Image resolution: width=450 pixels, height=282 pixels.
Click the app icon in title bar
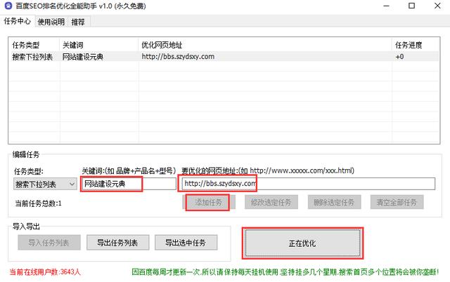click(8, 6)
